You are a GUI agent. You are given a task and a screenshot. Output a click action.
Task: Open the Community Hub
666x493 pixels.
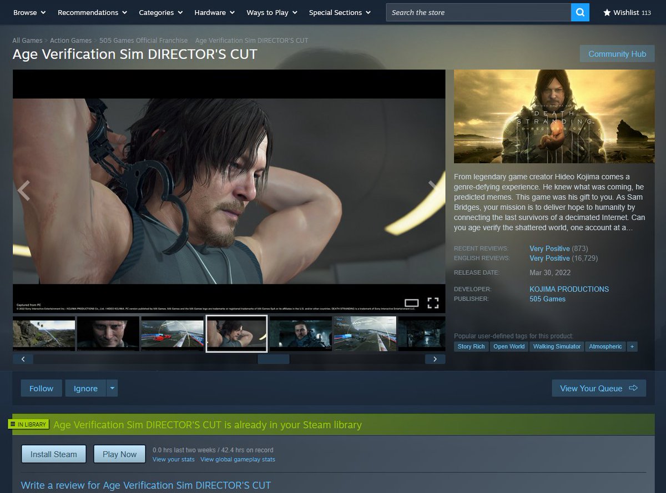(617, 54)
